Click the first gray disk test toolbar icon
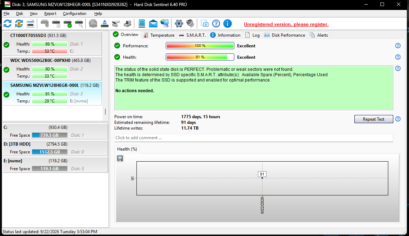The image size is (409, 236). (45, 23)
